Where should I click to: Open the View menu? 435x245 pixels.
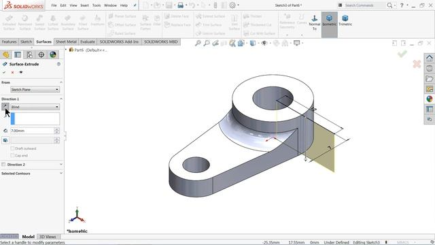(73, 5)
